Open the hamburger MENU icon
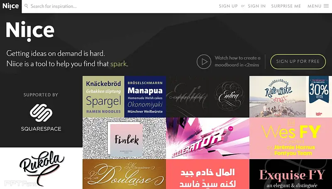Image resolution: width=332 pixels, height=189 pixels. (326, 6)
